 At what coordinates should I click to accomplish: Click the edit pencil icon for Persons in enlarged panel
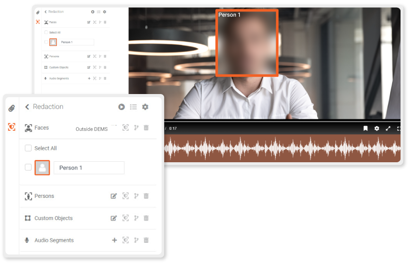click(114, 196)
